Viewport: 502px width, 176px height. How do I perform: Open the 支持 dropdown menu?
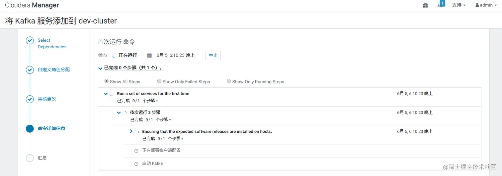pos(459,5)
